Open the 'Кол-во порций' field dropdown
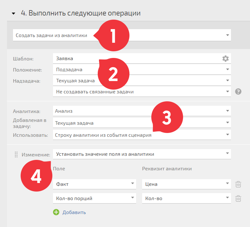 [95, 199]
